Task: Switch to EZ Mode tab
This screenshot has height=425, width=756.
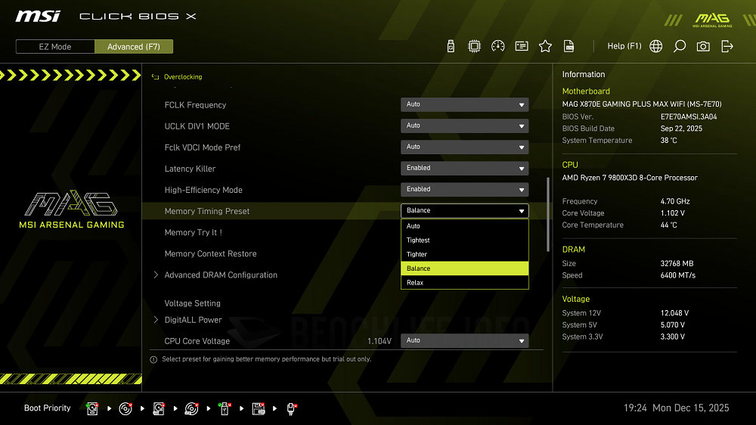Action: point(55,47)
